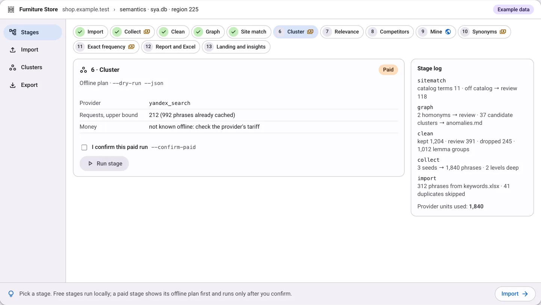Click the paid money icon on Exact frequency
Image resolution: width=541 pixels, height=305 pixels.
131,47
